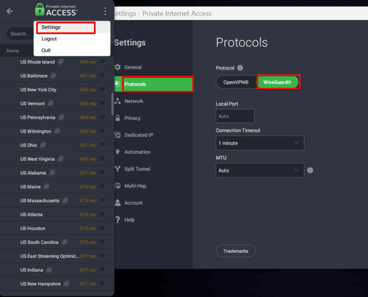Select the US Massachusetts server row
The height and width of the screenshot is (297, 368).
click(57, 200)
